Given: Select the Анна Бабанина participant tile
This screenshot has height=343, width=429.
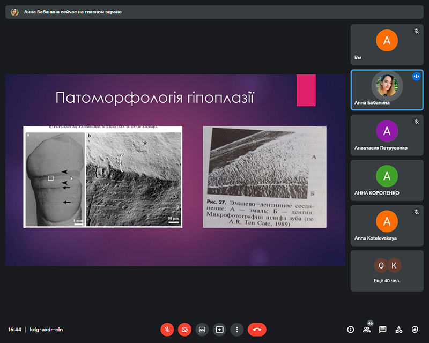Looking at the screenshot, I should pyautogui.click(x=387, y=90).
